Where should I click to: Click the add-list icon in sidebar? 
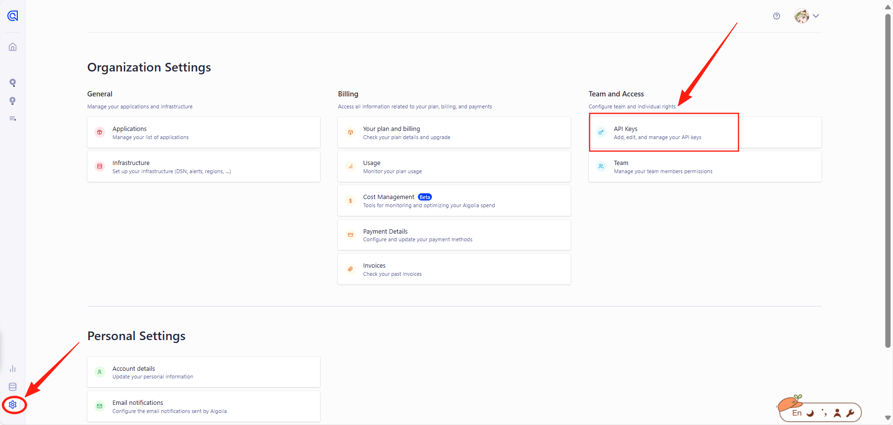click(x=12, y=118)
